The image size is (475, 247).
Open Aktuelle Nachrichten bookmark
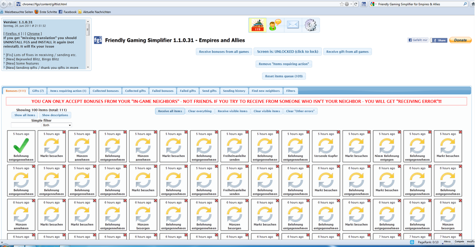94,12
